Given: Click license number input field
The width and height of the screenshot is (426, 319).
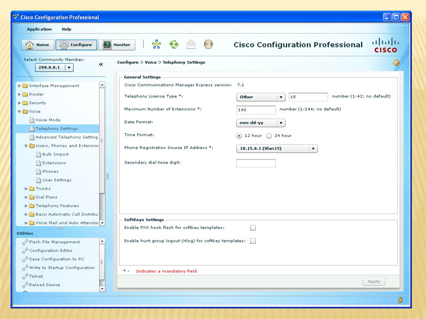Looking at the screenshot, I should click(308, 97).
